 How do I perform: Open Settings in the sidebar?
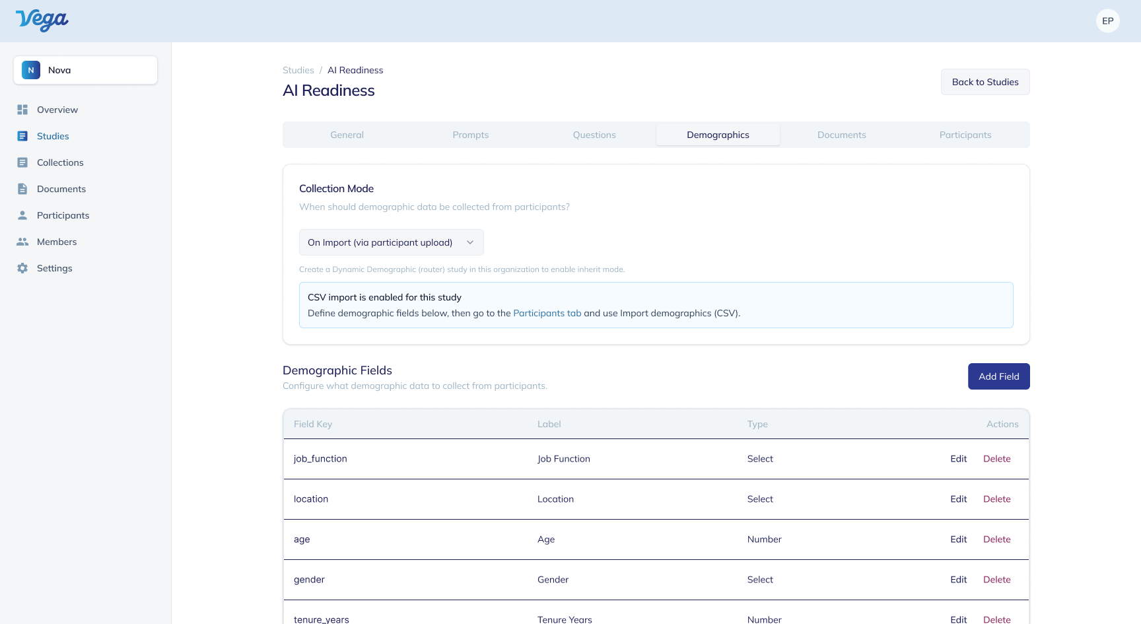click(x=86, y=268)
